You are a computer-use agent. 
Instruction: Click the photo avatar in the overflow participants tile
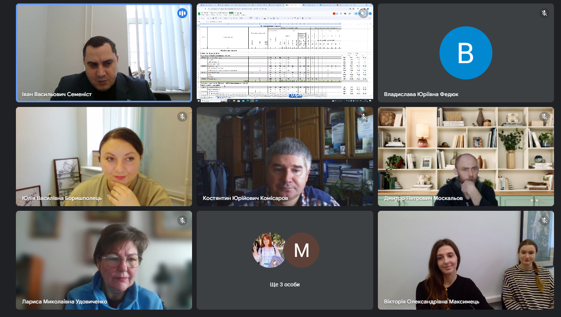(269, 250)
